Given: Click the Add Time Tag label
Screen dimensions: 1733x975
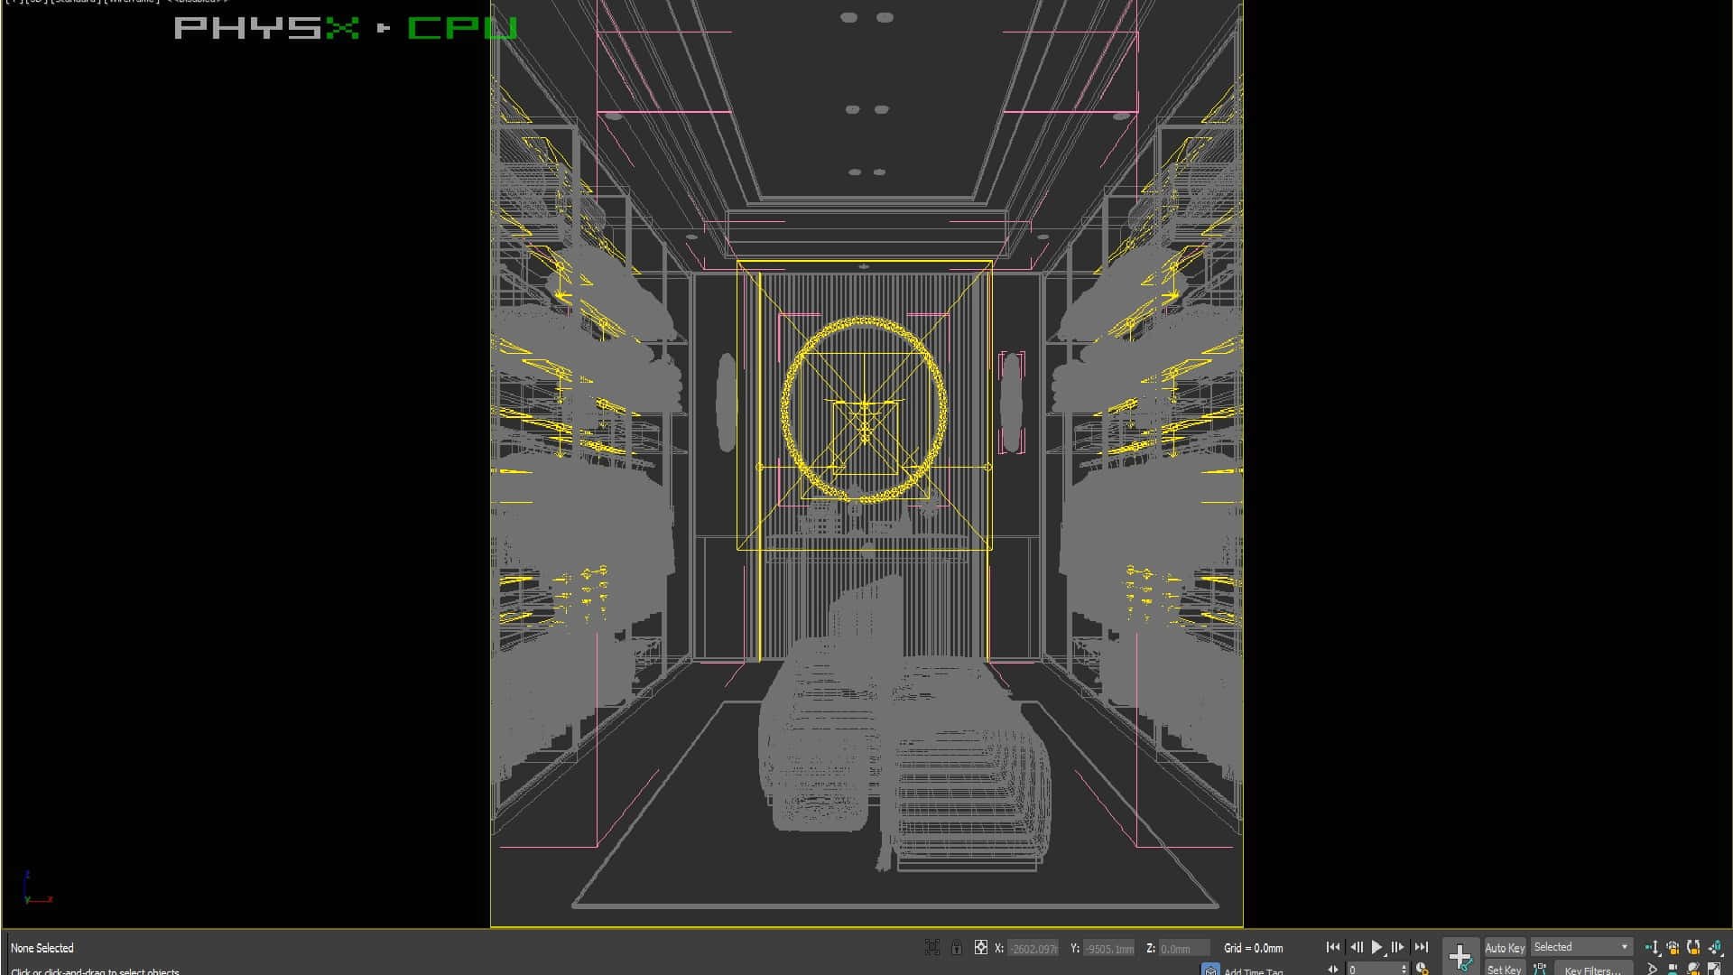Looking at the screenshot, I should (1253, 970).
